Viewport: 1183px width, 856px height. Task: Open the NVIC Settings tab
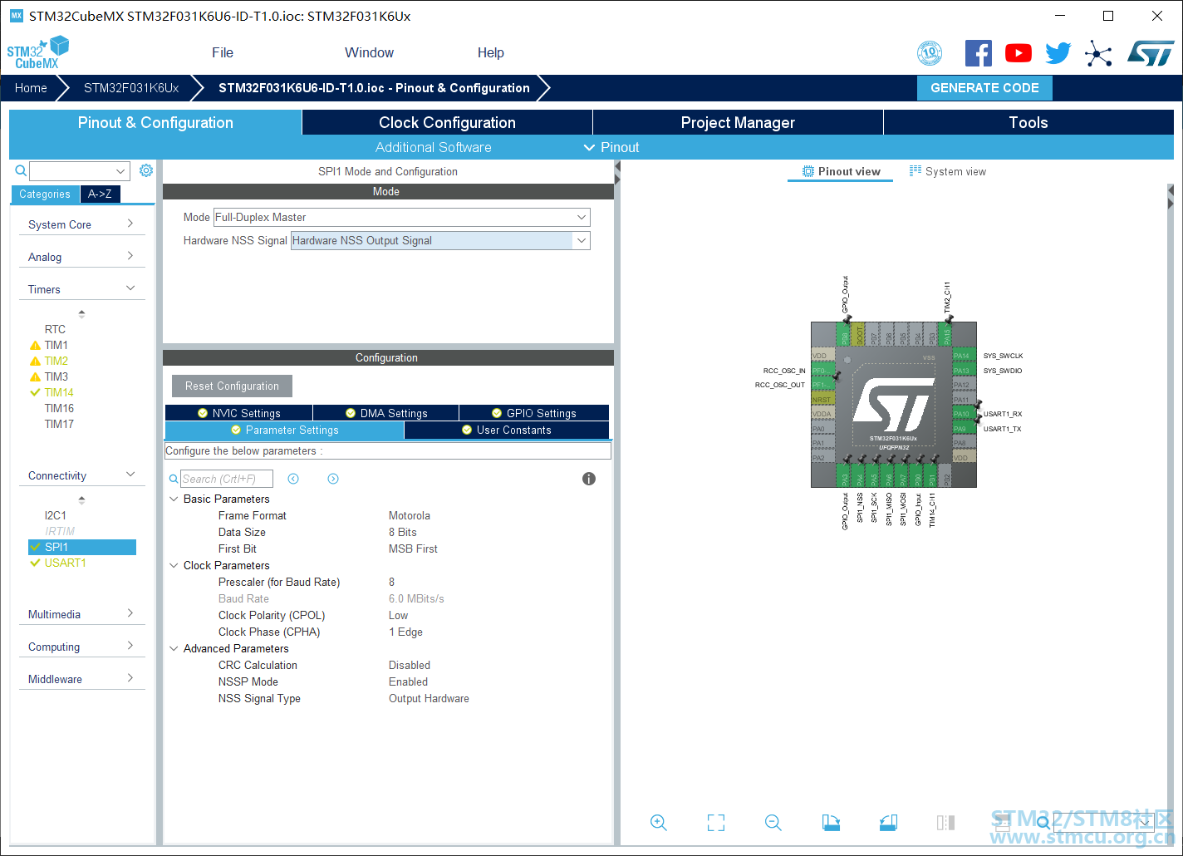pyautogui.click(x=239, y=413)
